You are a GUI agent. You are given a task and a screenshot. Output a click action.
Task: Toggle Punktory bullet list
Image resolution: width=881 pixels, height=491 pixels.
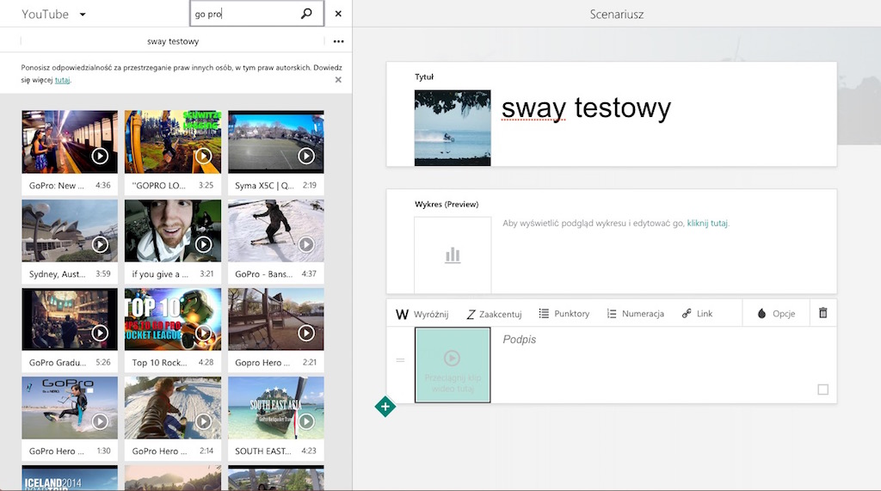564,314
